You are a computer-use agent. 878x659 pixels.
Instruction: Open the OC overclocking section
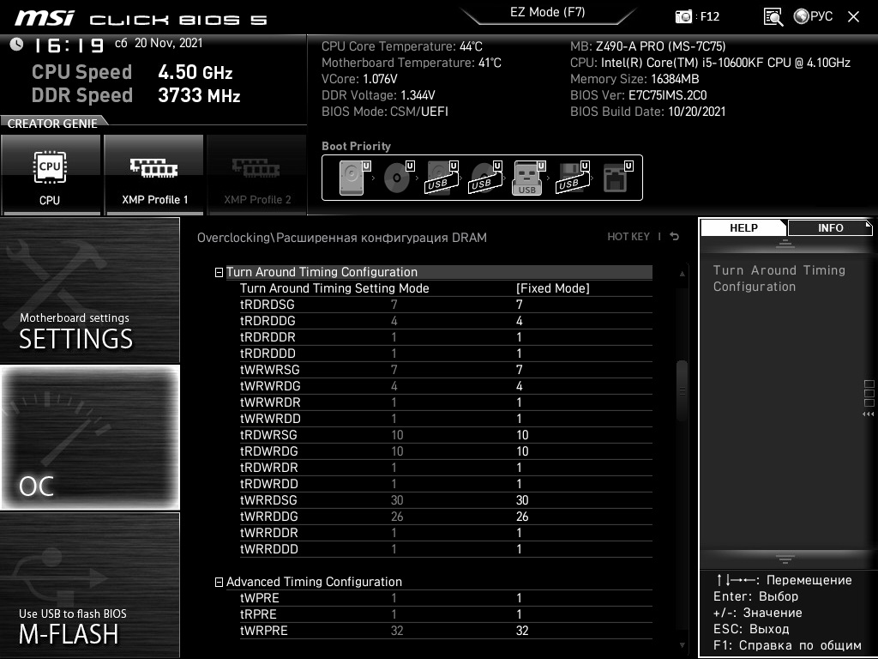click(x=89, y=438)
